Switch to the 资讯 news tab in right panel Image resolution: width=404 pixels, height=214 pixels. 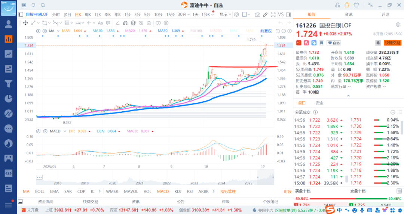click(348, 15)
